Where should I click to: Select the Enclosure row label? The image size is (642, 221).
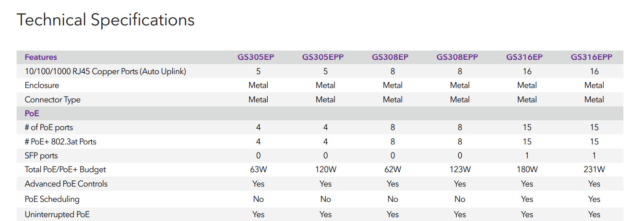(x=42, y=85)
